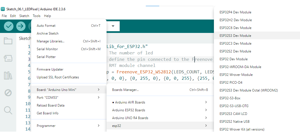Open Boards Manager... menu entry
This screenshot has height=135, width=300.
click(125, 90)
